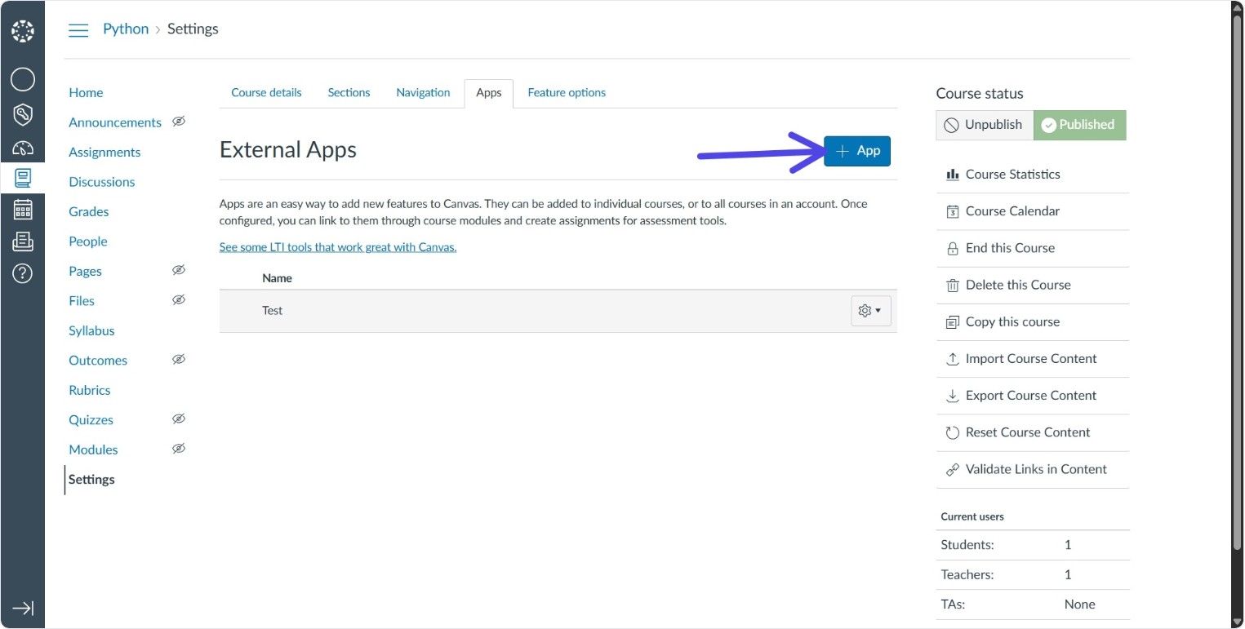Open Announcements in course navigation

click(x=115, y=122)
